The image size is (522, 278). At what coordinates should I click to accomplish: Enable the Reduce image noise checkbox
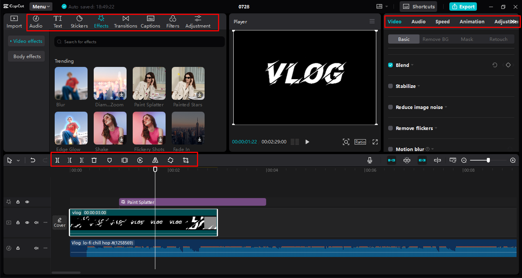391,107
